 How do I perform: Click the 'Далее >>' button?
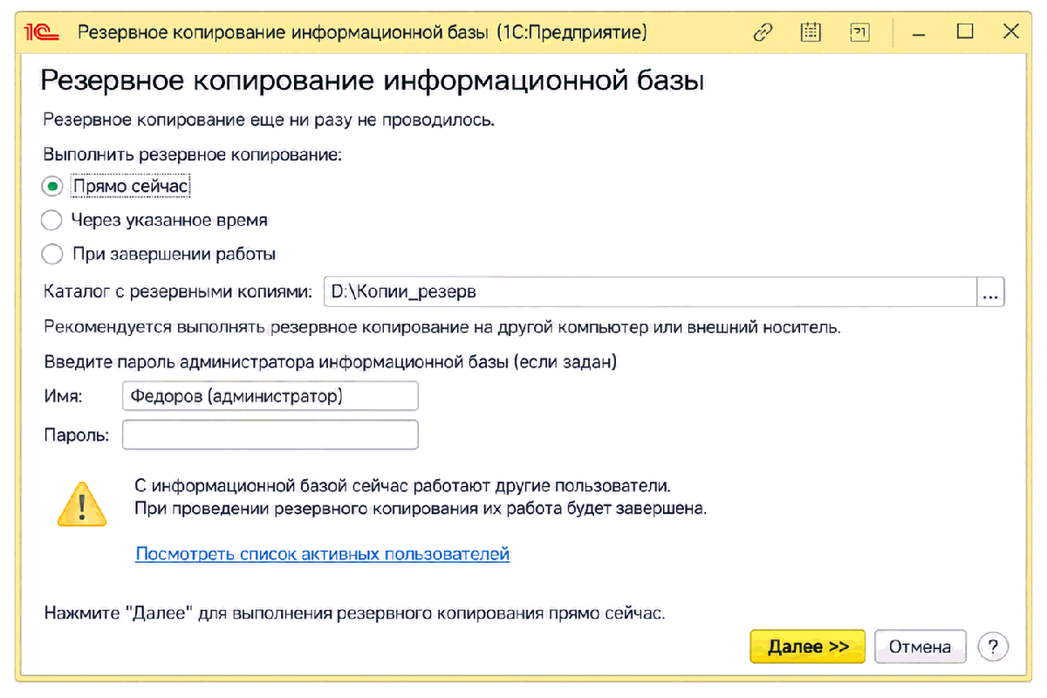[808, 647]
